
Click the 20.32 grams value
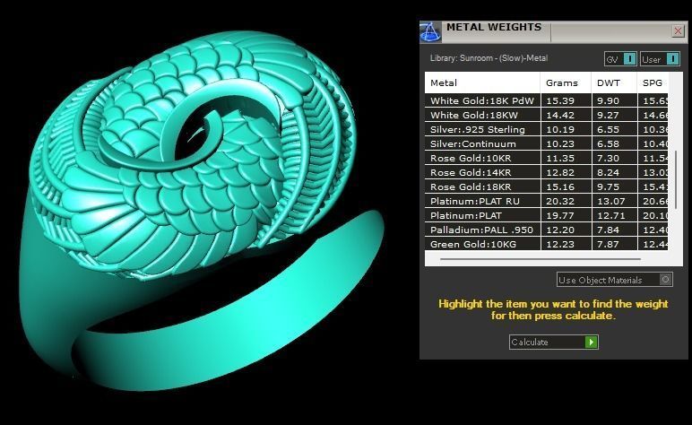(x=560, y=201)
